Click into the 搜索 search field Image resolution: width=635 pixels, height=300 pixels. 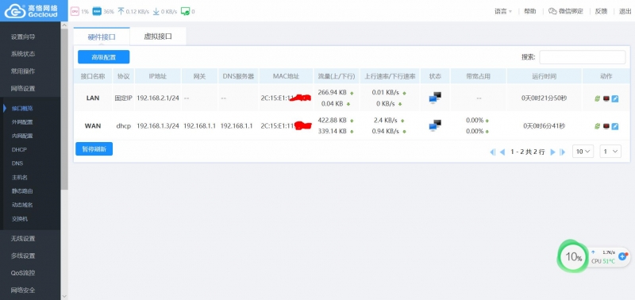click(583, 57)
